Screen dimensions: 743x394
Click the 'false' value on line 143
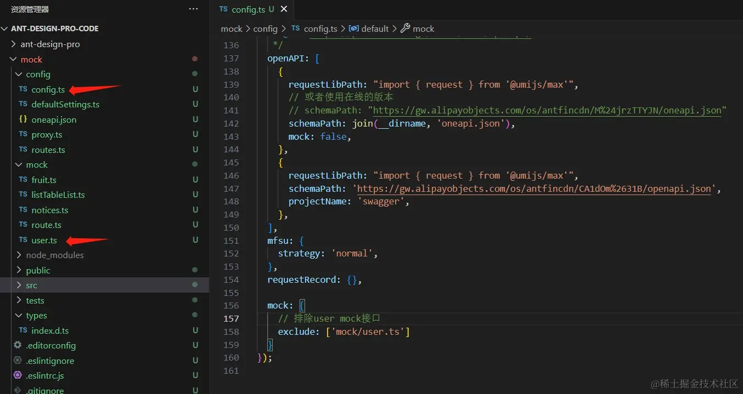(333, 136)
